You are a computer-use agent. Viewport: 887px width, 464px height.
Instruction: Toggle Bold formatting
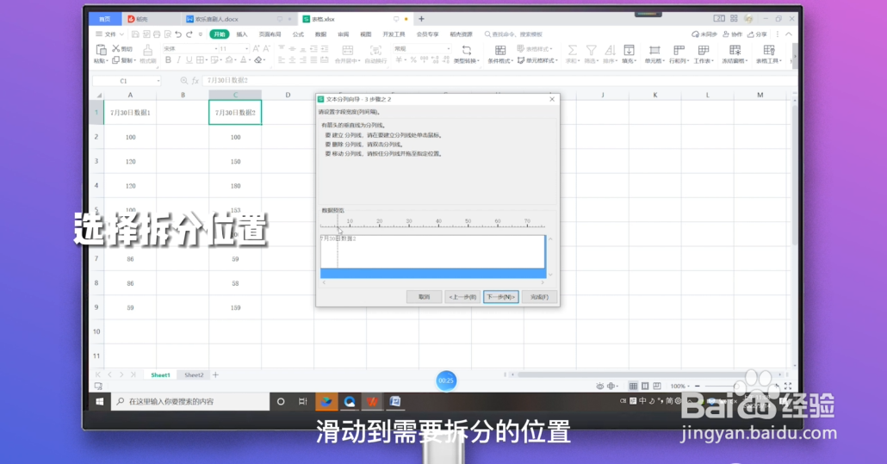click(168, 60)
